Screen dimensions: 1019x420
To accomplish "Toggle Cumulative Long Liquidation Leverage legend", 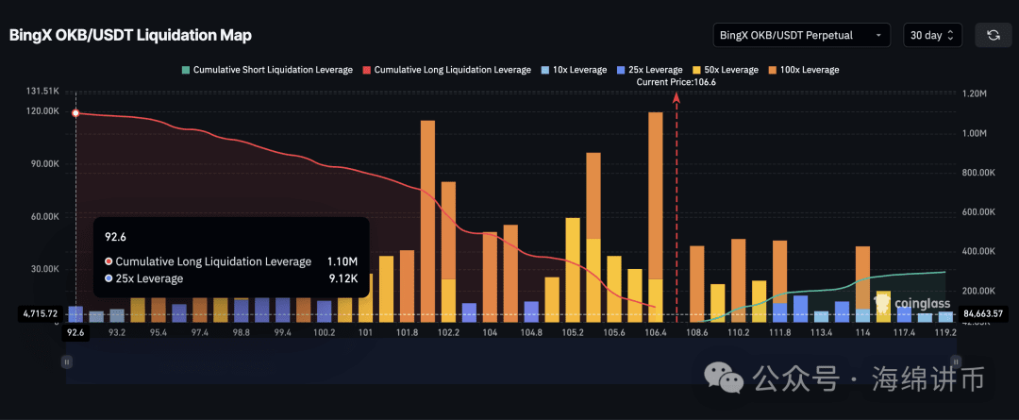I will pyautogui.click(x=446, y=70).
